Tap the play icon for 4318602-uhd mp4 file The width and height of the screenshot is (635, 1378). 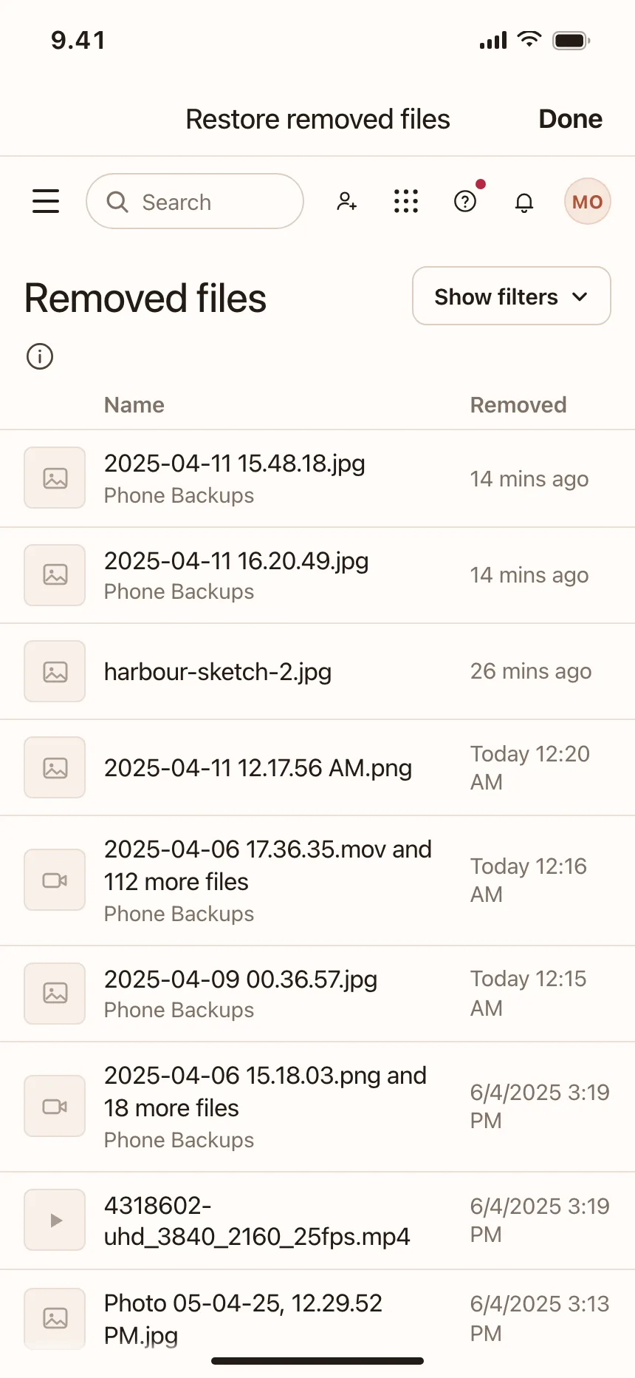tap(55, 1220)
